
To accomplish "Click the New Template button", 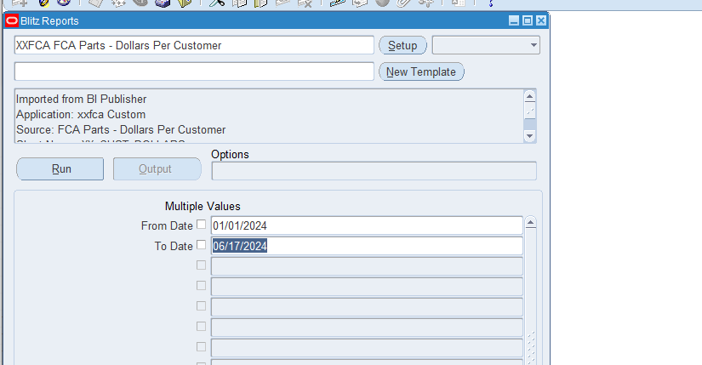I will (x=421, y=71).
